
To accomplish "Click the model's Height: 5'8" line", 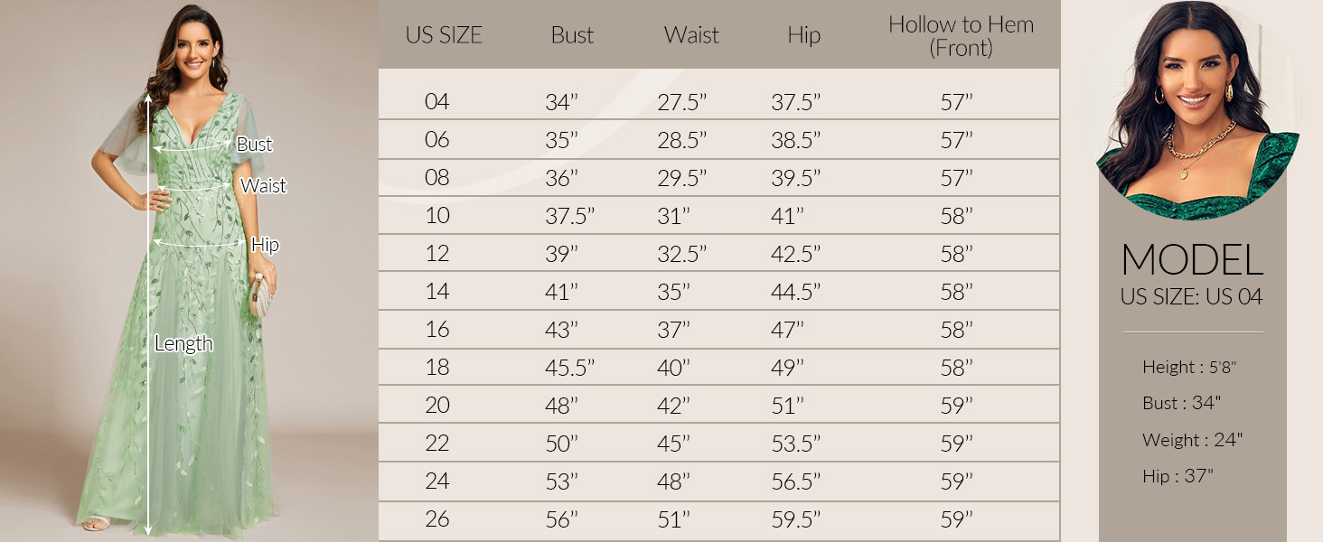I will 1188,367.
